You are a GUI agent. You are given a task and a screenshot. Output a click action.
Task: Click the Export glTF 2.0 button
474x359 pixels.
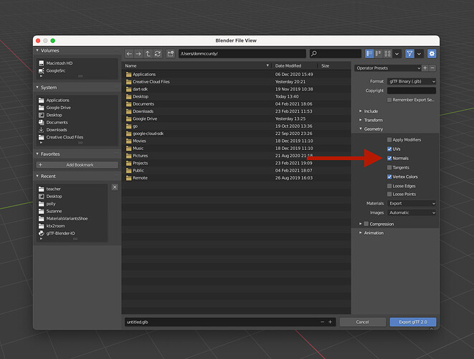point(413,322)
